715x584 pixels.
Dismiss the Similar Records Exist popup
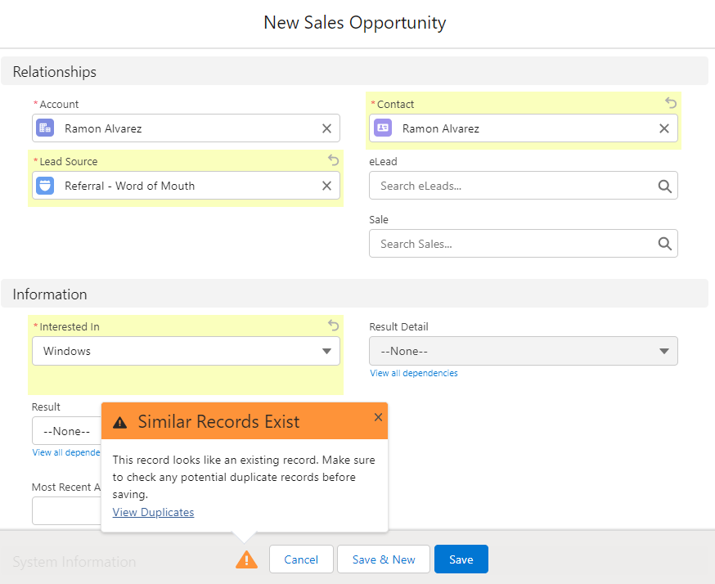pos(378,416)
